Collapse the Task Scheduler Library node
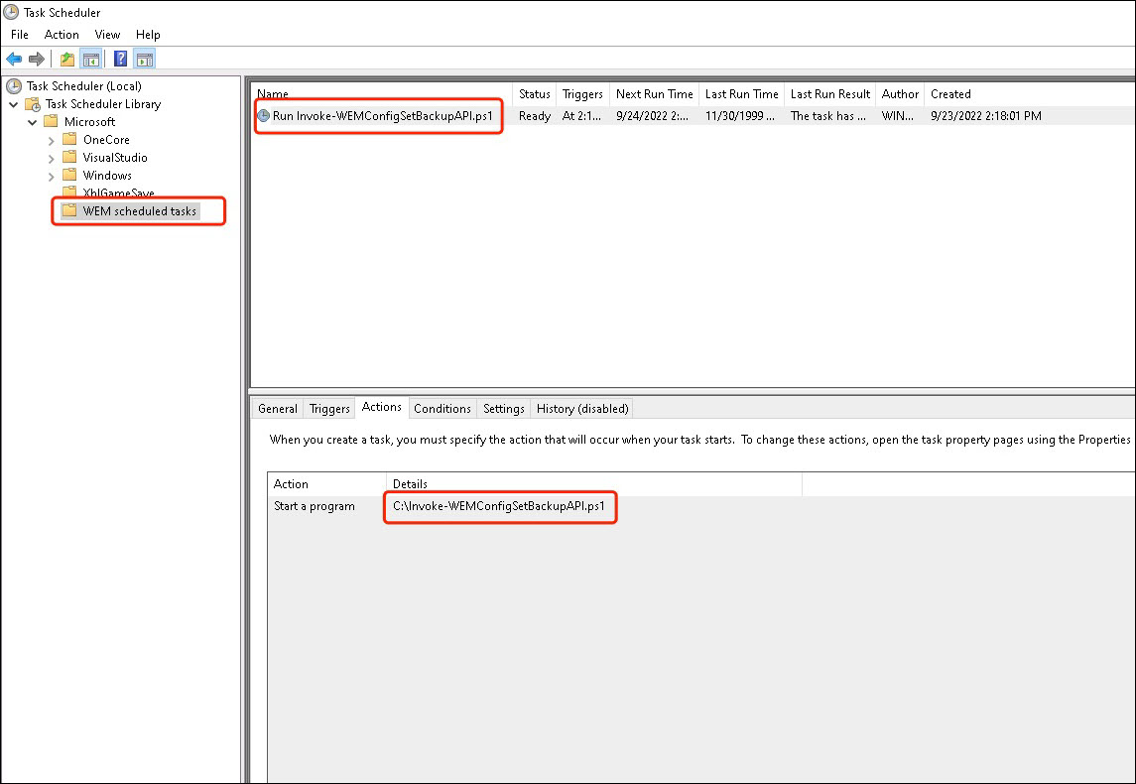 pos(14,104)
